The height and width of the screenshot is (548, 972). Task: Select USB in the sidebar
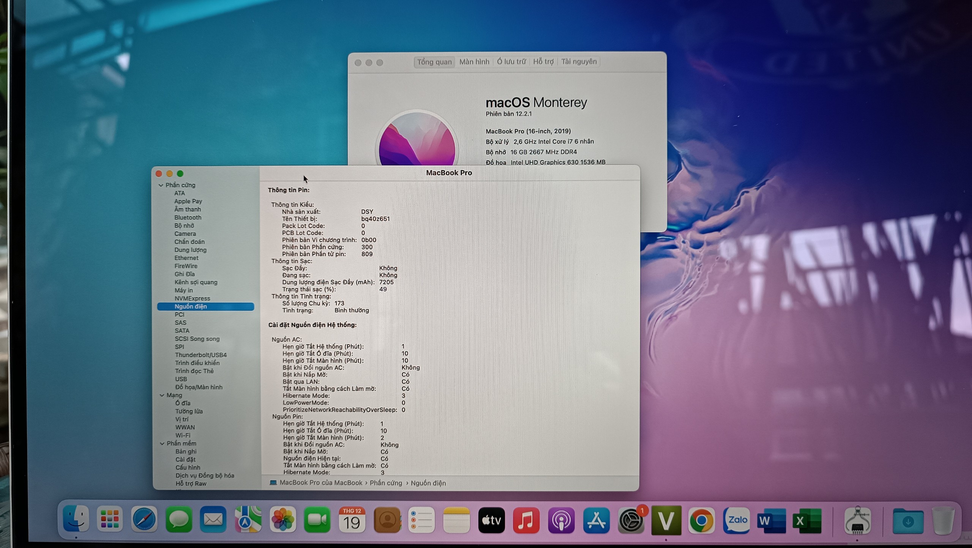181,379
